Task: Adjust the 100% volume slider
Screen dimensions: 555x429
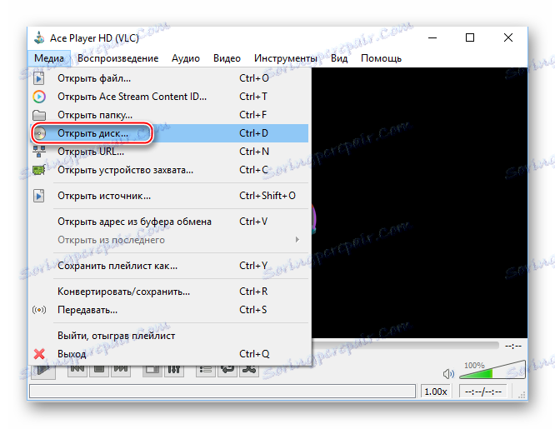Action: coord(492,370)
